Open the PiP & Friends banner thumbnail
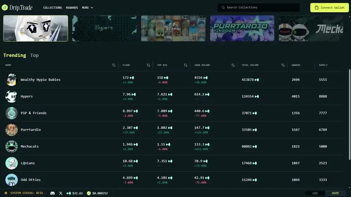 (173, 28)
